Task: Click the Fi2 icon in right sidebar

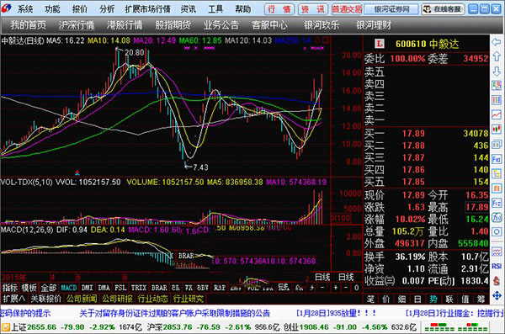Action: (x=497, y=203)
